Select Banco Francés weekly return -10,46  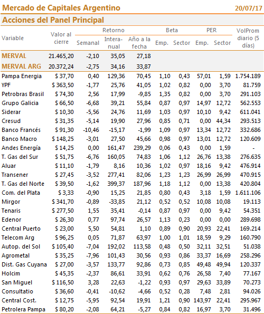[x=91, y=130]
